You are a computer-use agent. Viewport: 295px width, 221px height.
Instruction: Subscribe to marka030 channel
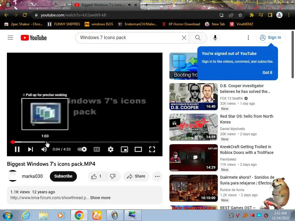[63, 176]
